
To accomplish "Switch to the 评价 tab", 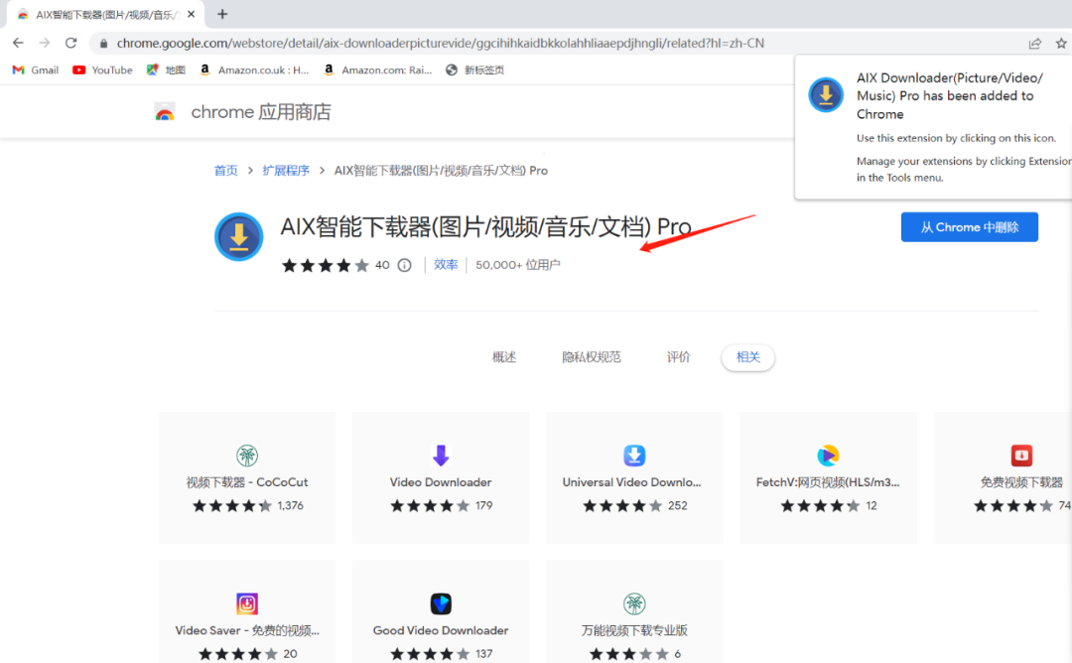I will click(x=678, y=356).
